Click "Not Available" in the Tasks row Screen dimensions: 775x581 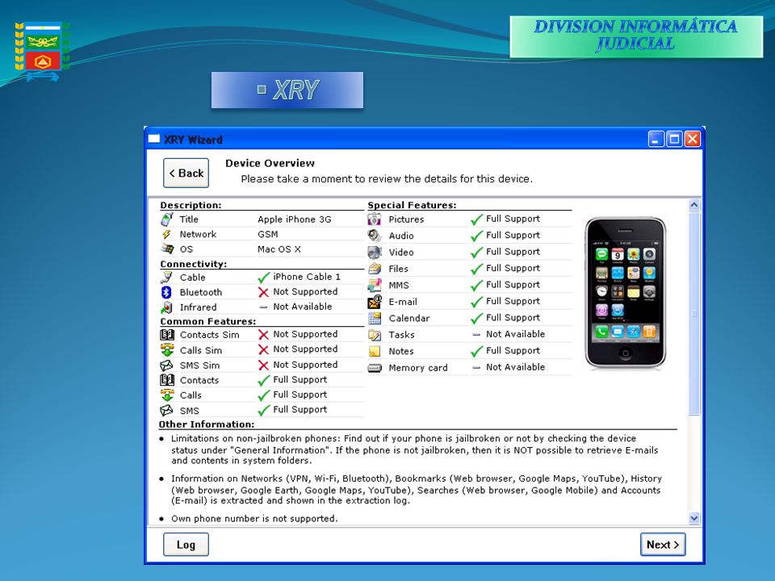pos(515,334)
